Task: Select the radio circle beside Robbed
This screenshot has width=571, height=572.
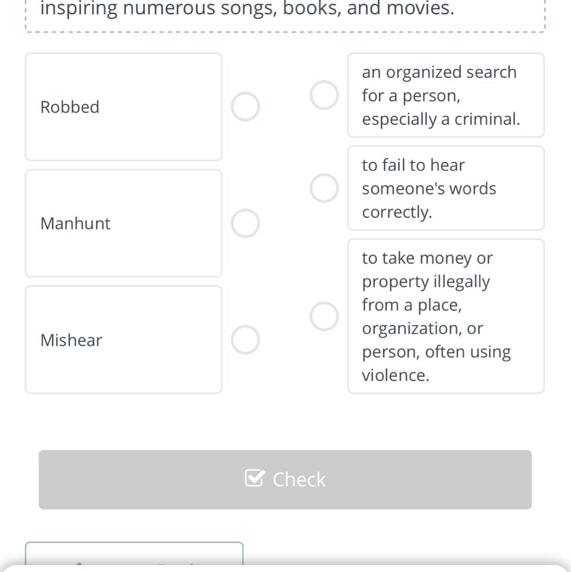Action: (245, 107)
